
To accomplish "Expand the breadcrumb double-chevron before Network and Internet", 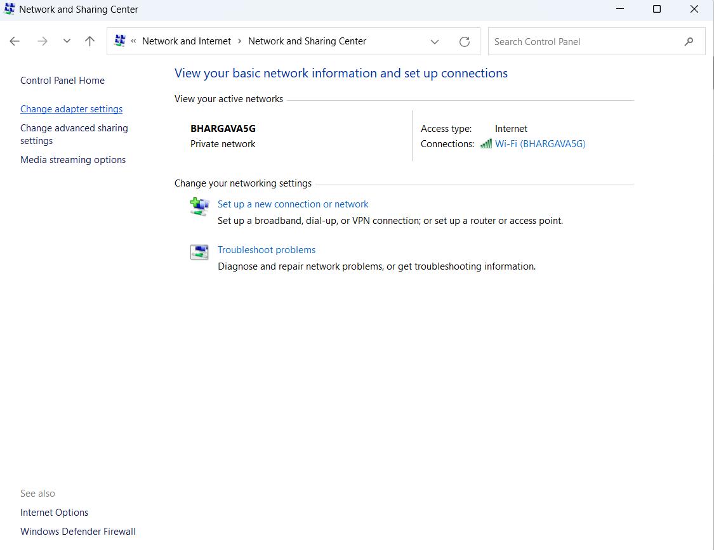I will [x=134, y=41].
